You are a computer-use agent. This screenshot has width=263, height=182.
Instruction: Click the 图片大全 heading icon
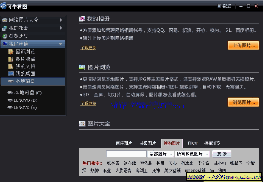(x=82, y=124)
